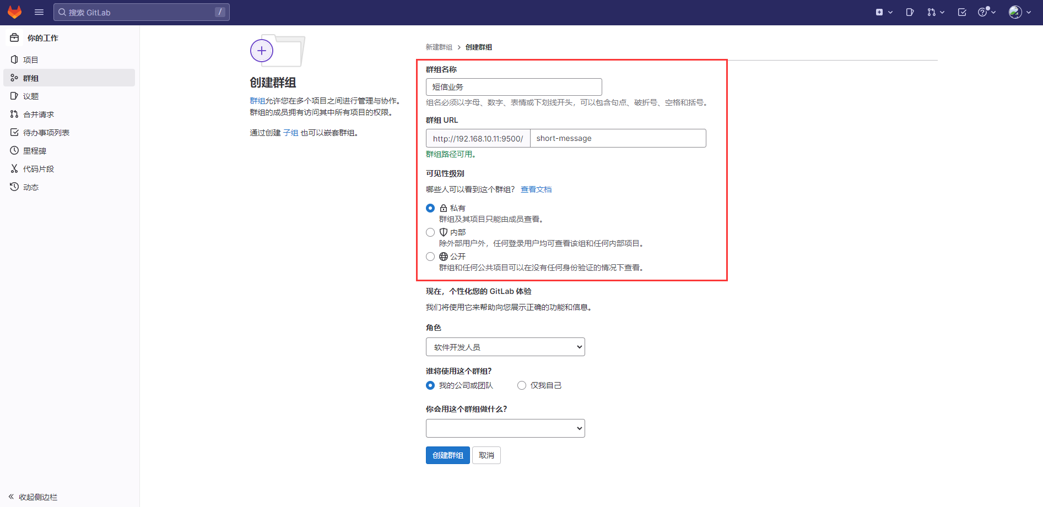
Task: Open the 你会用这个群组做什么 dropdown
Action: [505, 428]
